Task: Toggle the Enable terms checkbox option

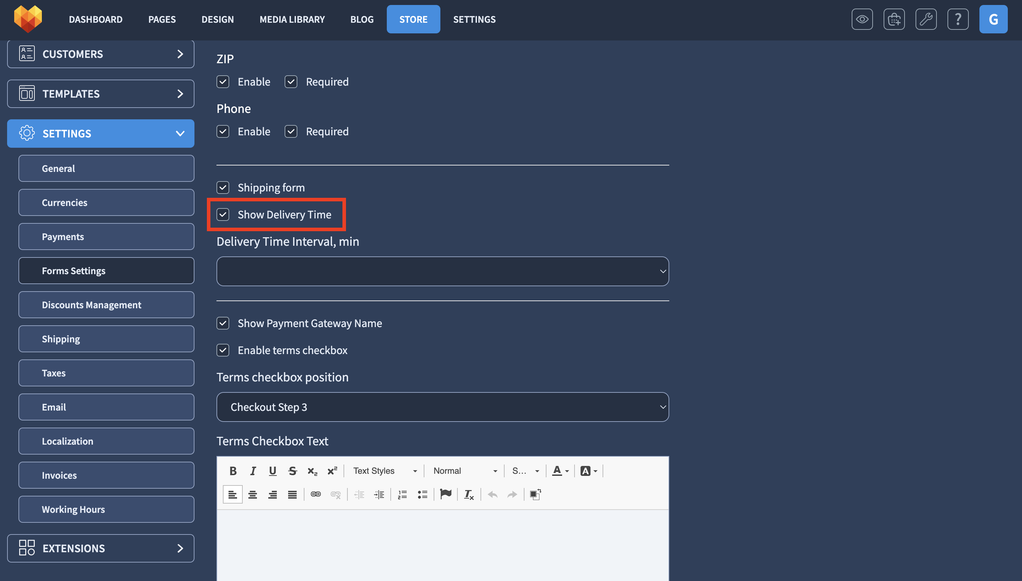Action: 223,351
